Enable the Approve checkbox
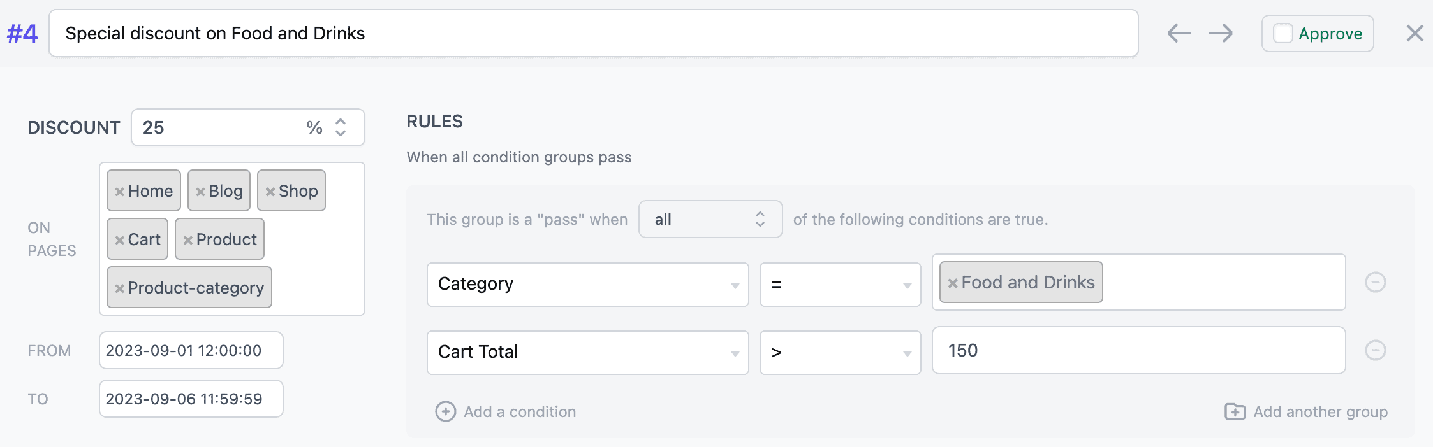The width and height of the screenshot is (1433, 447). 1283,33
